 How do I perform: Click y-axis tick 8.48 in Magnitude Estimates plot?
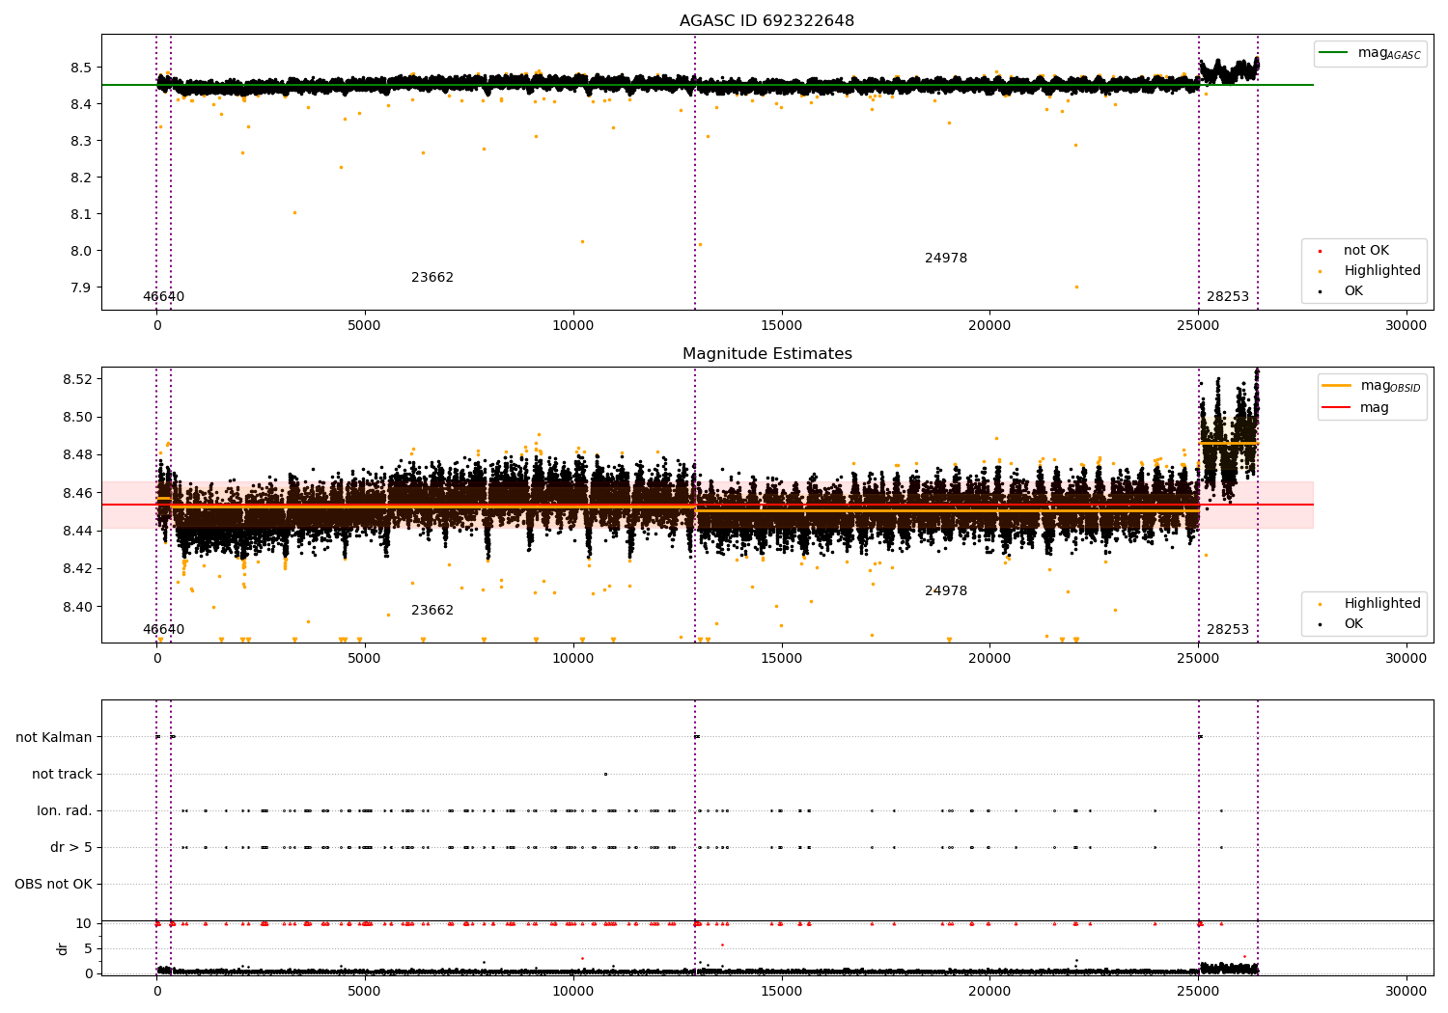pyautogui.click(x=77, y=455)
